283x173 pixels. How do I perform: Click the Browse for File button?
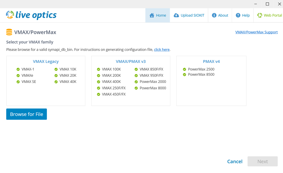point(26,114)
